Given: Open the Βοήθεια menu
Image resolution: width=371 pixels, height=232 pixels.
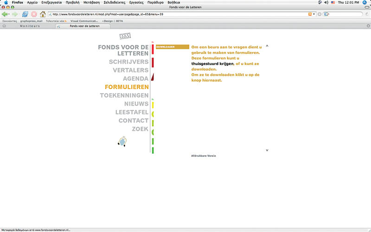Looking at the screenshot, I should (x=173, y=2).
